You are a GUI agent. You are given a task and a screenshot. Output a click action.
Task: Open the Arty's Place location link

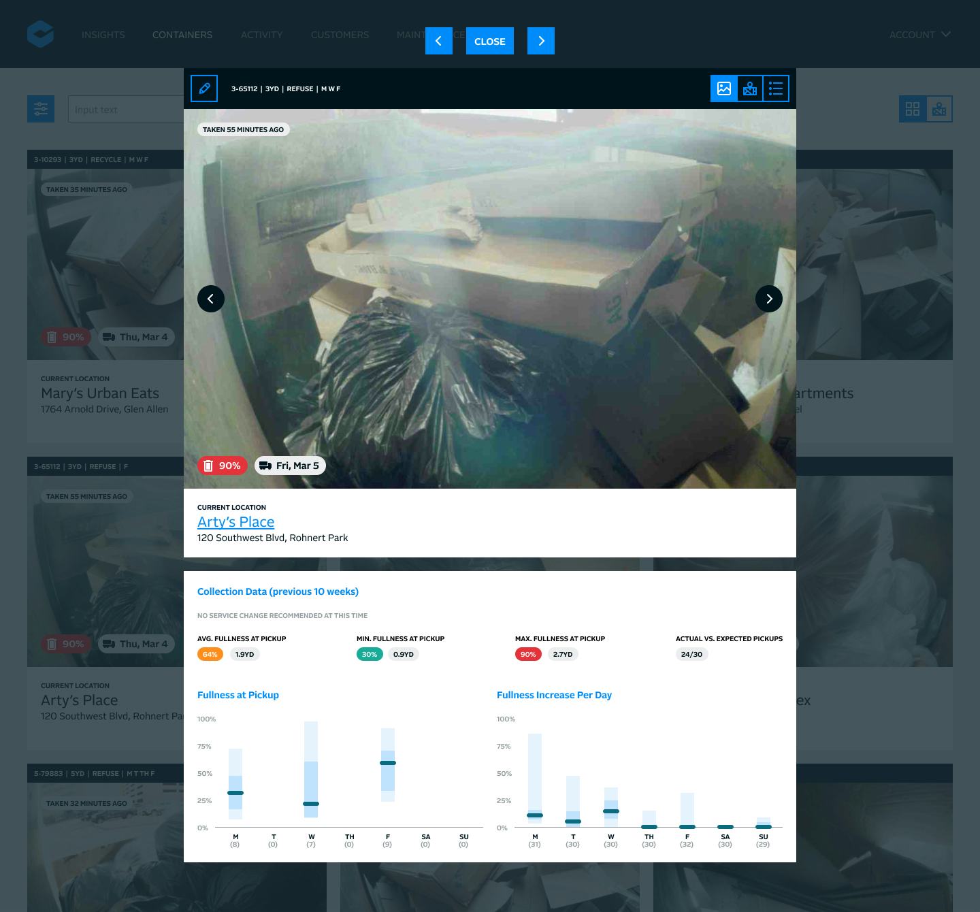[x=235, y=521]
